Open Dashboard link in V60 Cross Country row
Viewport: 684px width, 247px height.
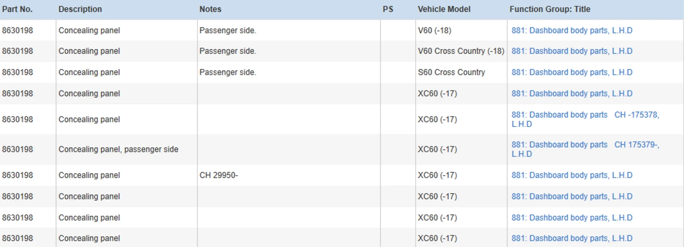(x=572, y=51)
